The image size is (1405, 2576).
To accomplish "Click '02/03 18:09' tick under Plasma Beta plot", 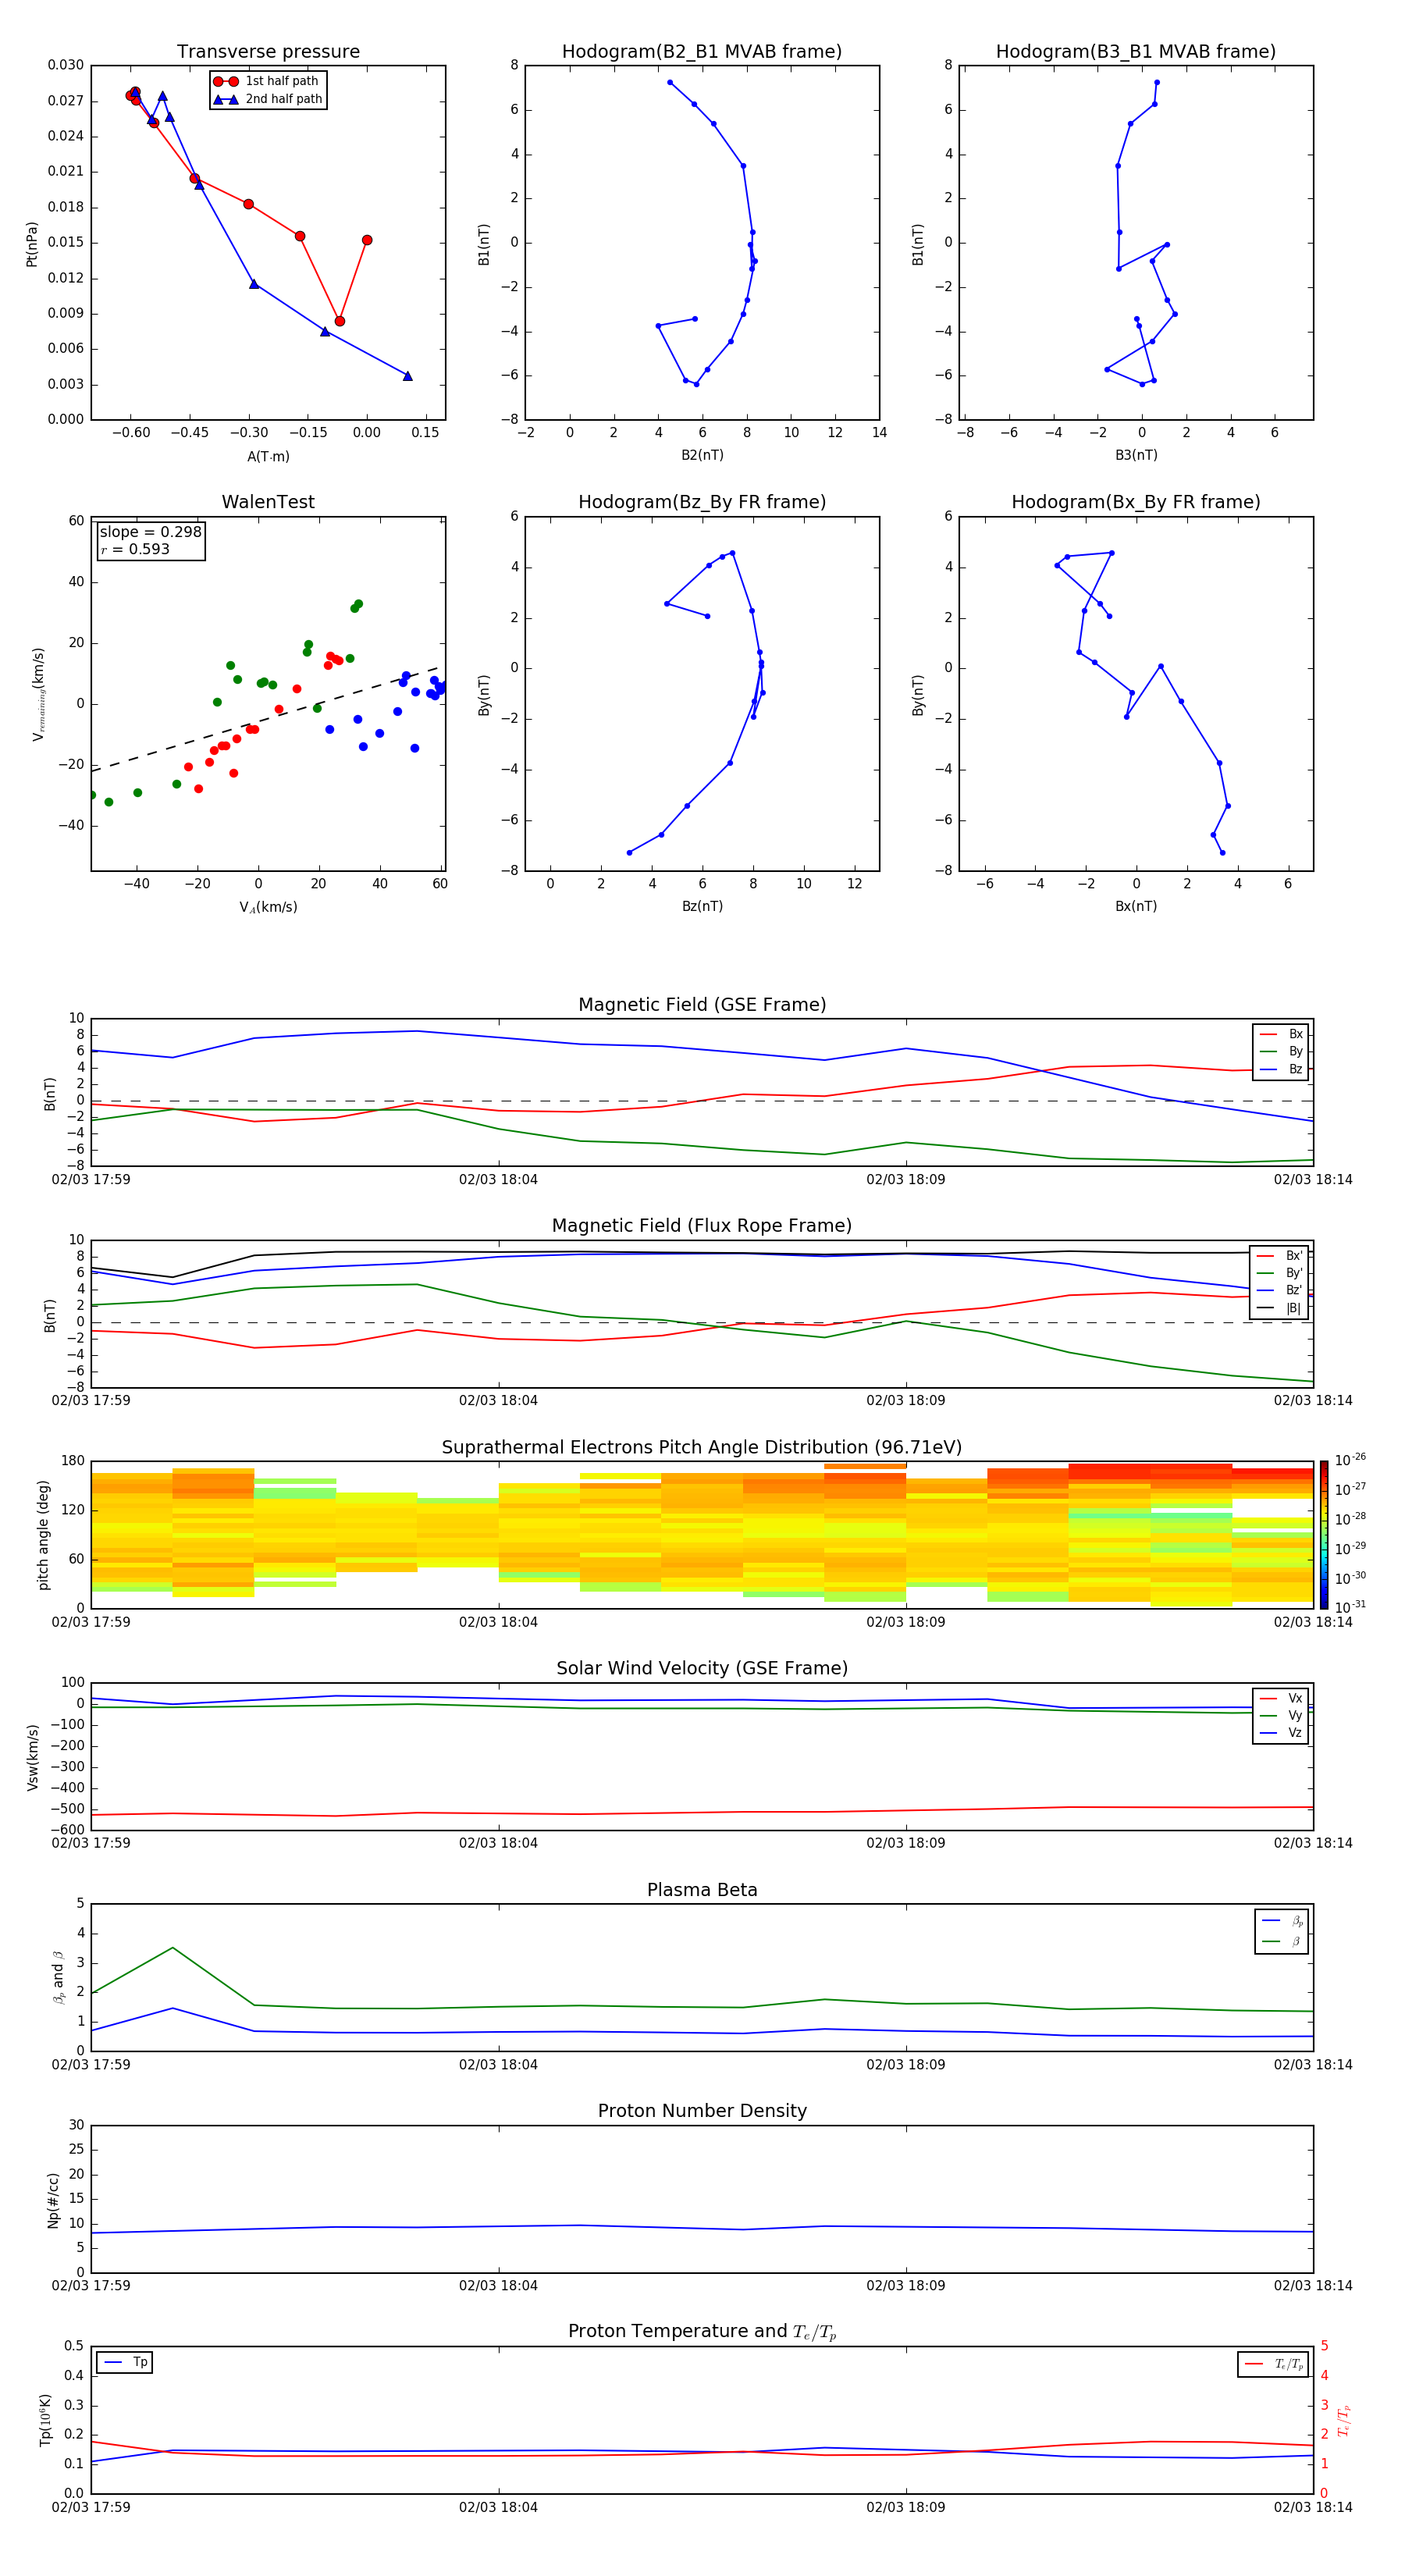I will pos(906,2064).
